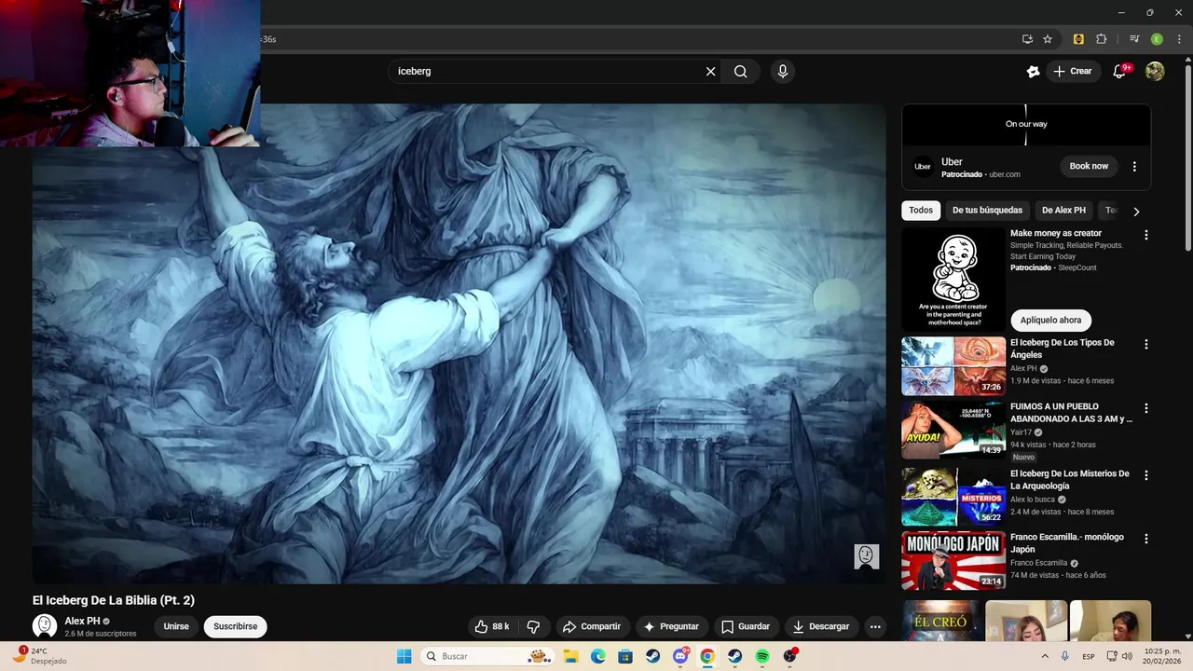Like the video with 88 k likes
This screenshot has width=1193, height=671.
(492, 626)
